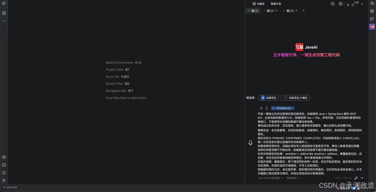Open the Java Web工程(新版) dropdown

pos(271,178)
